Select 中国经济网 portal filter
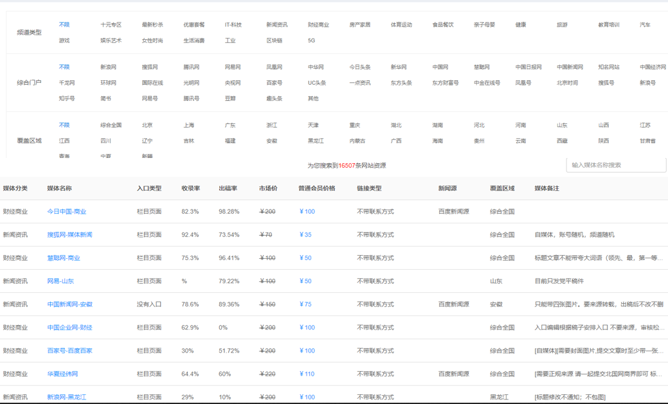The image size is (668, 404). point(653,67)
